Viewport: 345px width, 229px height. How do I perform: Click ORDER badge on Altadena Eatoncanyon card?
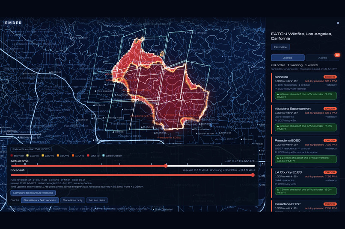330,109
